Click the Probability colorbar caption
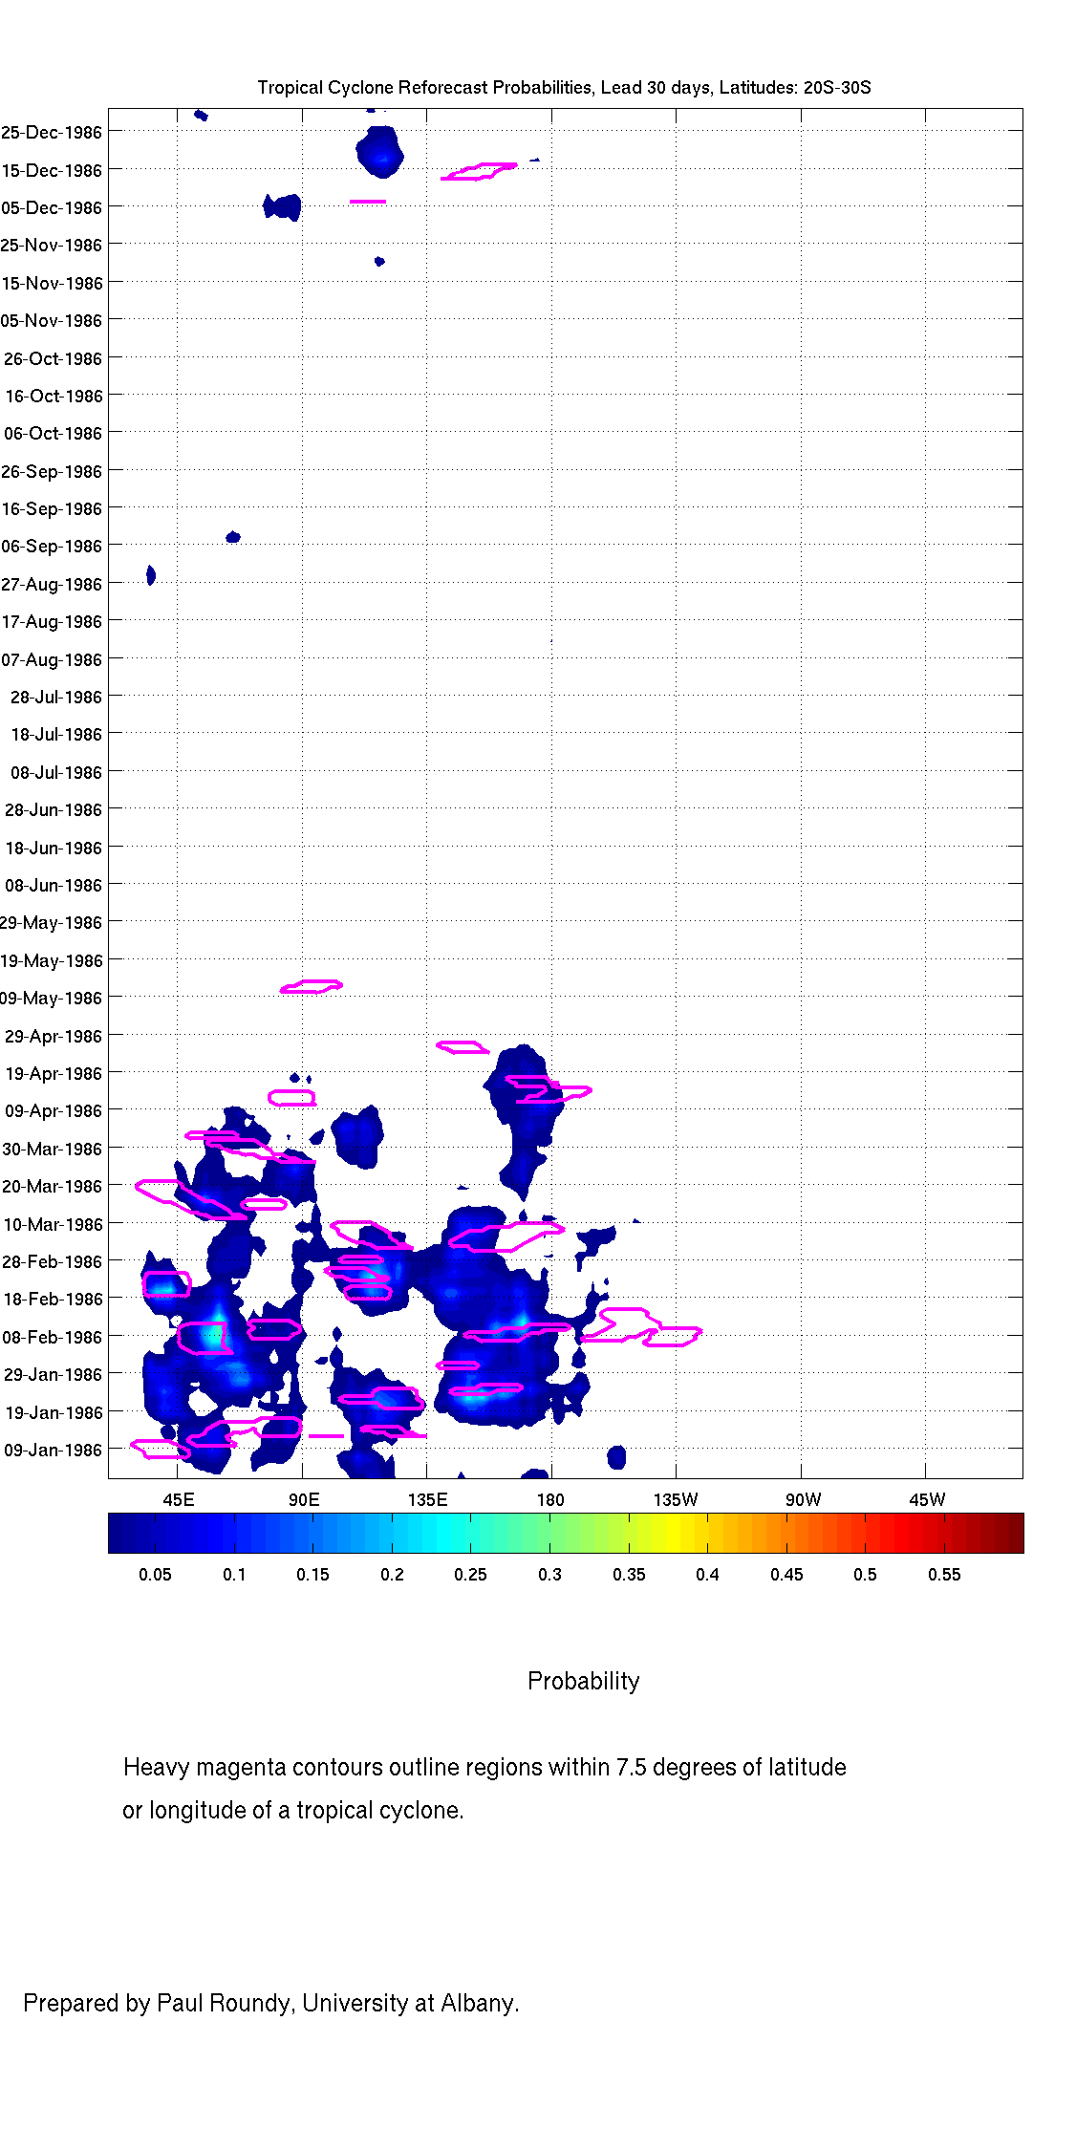The height and width of the screenshot is (2150, 1076). click(x=584, y=1682)
